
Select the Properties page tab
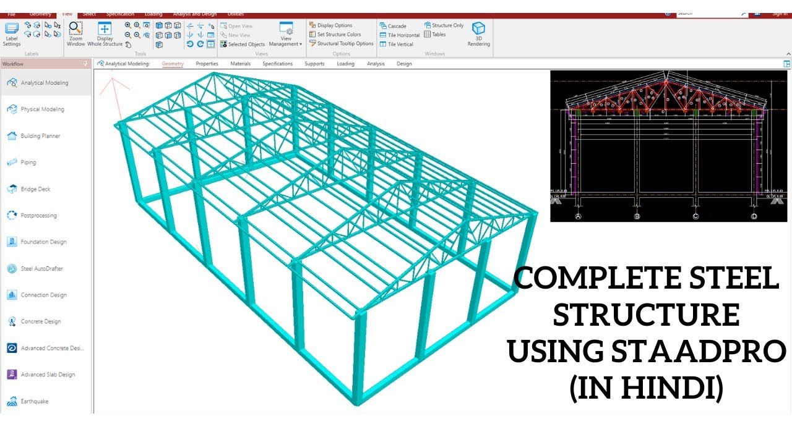207,64
